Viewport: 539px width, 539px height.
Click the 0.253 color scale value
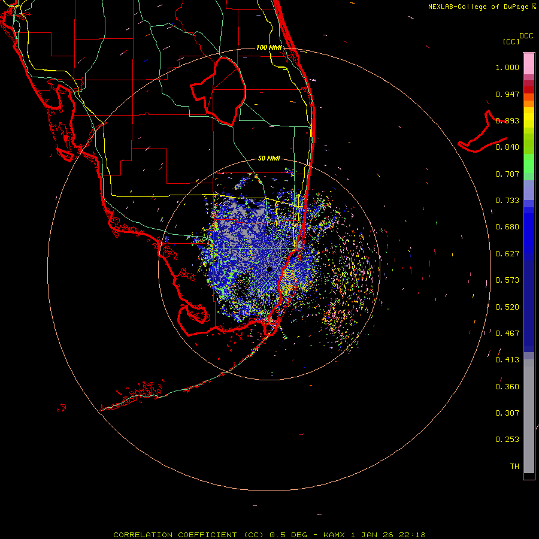coord(507,440)
